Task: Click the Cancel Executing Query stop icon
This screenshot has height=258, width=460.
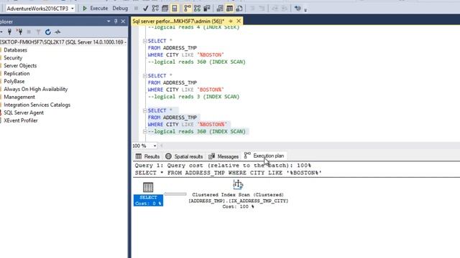Action: [136, 9]
